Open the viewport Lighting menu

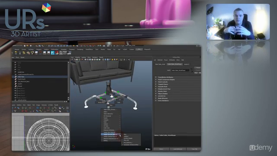pyautogui.click(x=84, y=57)
